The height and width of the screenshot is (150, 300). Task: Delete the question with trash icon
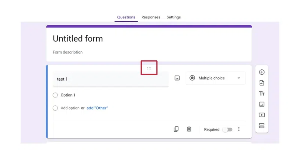(x=189, y=129)
